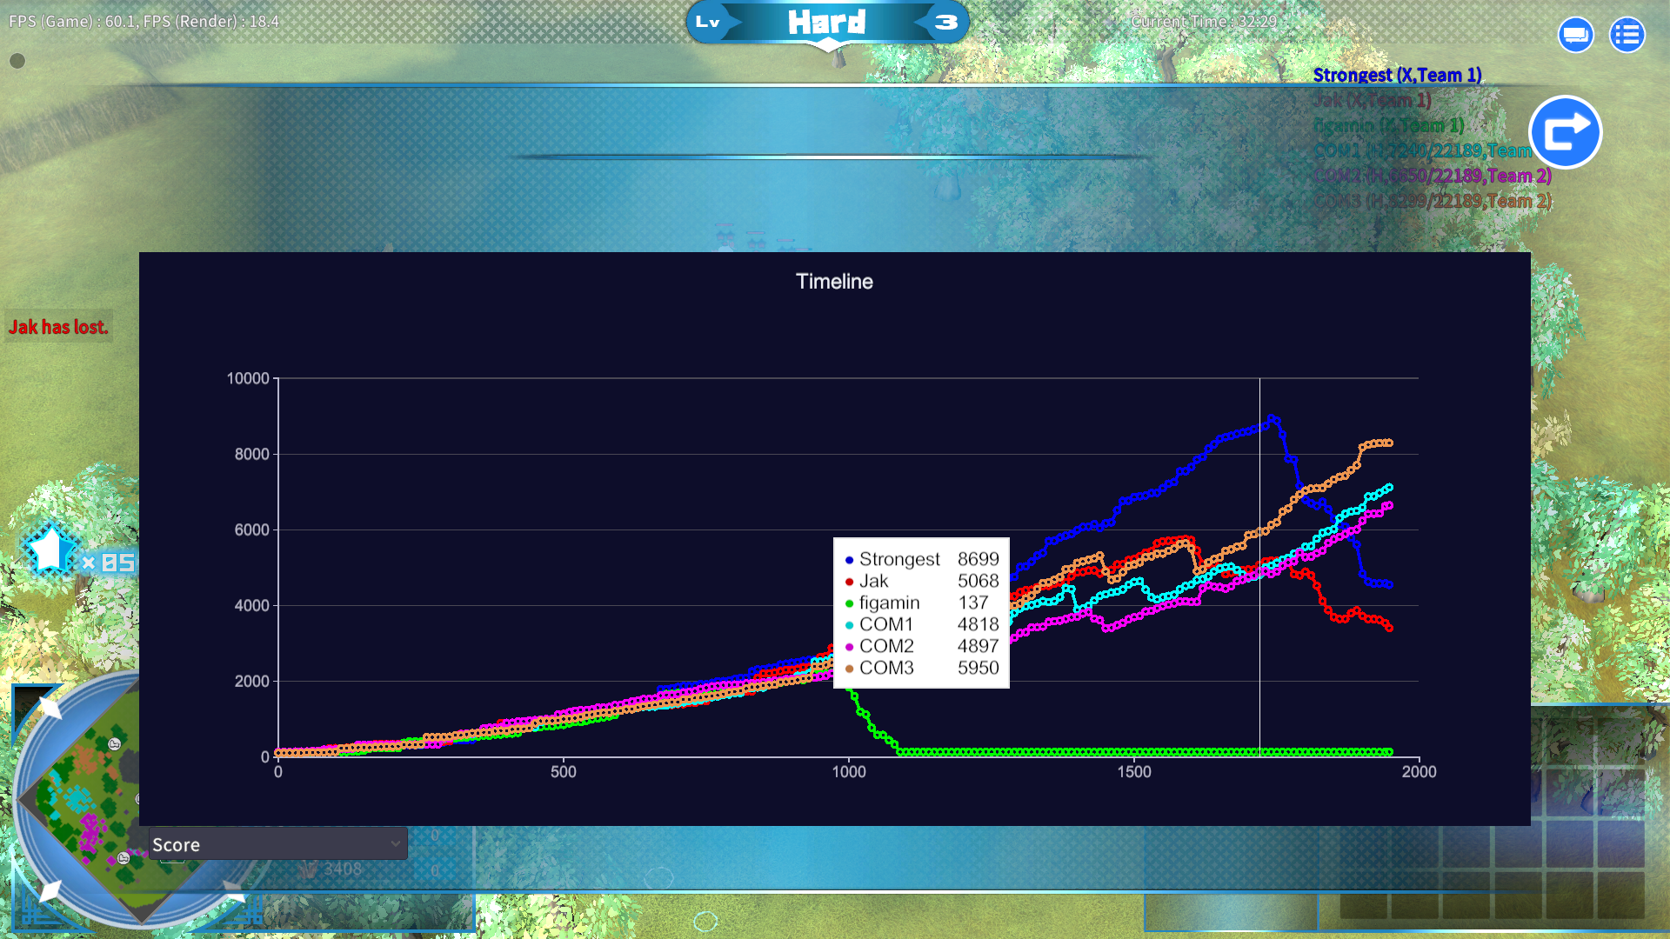This screenshot has height=939, width=1670.
Task: Click the star icon beside 85
Action: pos(50,549)
